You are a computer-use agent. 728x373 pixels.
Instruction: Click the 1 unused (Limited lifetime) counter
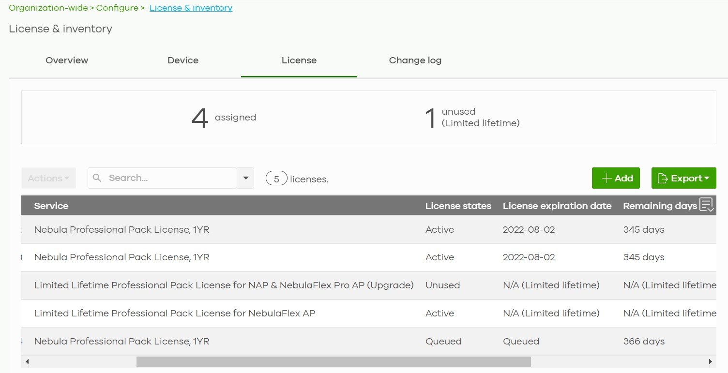tap(472, 118)
